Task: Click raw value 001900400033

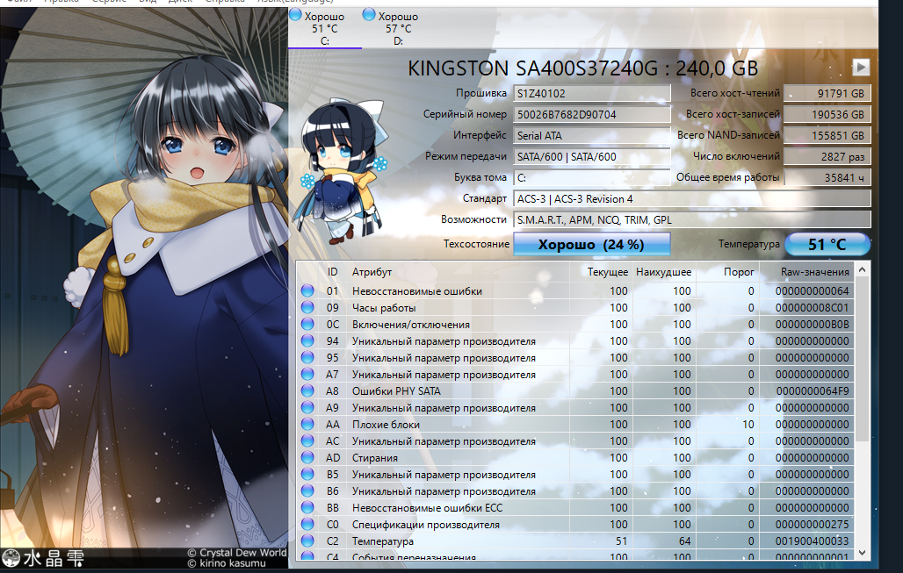Action: 812,541
